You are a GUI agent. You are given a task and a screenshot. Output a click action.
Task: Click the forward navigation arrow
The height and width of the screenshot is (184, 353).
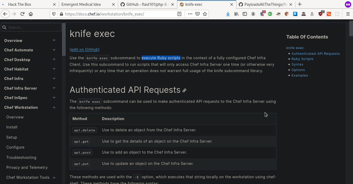coord(14,14)
